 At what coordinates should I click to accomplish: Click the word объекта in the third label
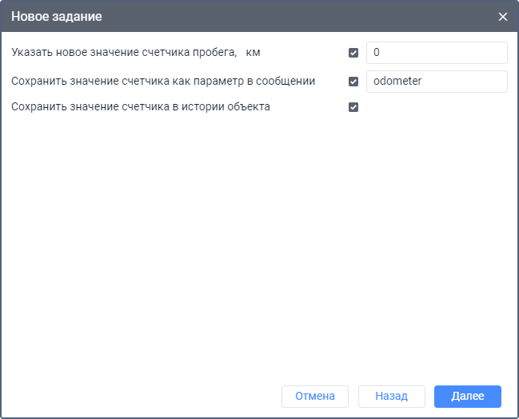click(x=249, y=107)
